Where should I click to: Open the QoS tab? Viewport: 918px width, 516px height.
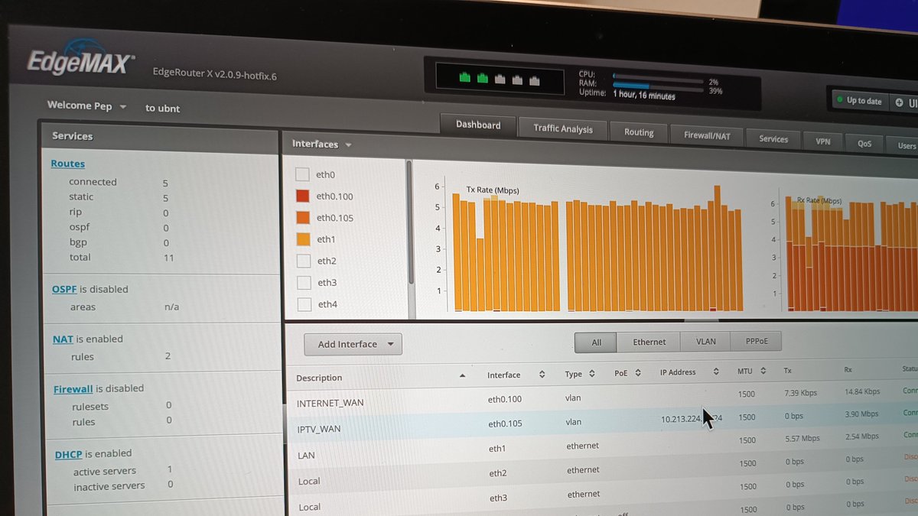[864, 143]
